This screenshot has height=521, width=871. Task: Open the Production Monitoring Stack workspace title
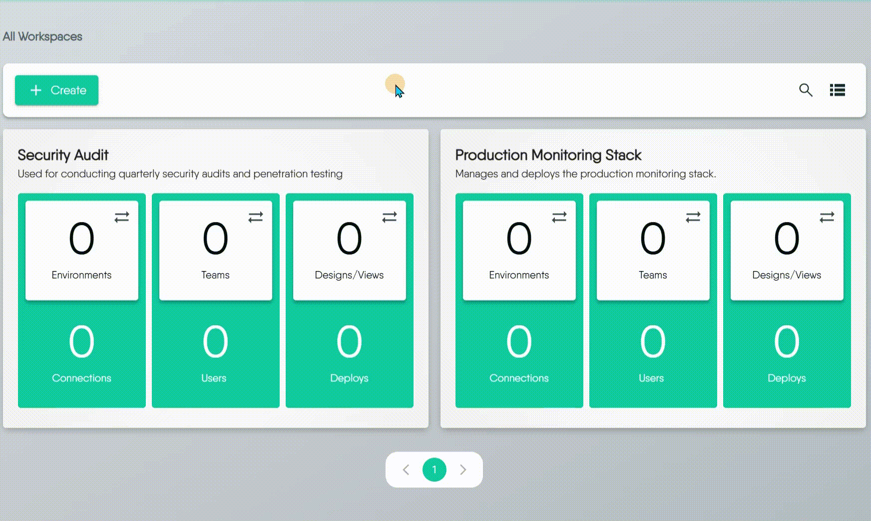[x=548, y=155]
